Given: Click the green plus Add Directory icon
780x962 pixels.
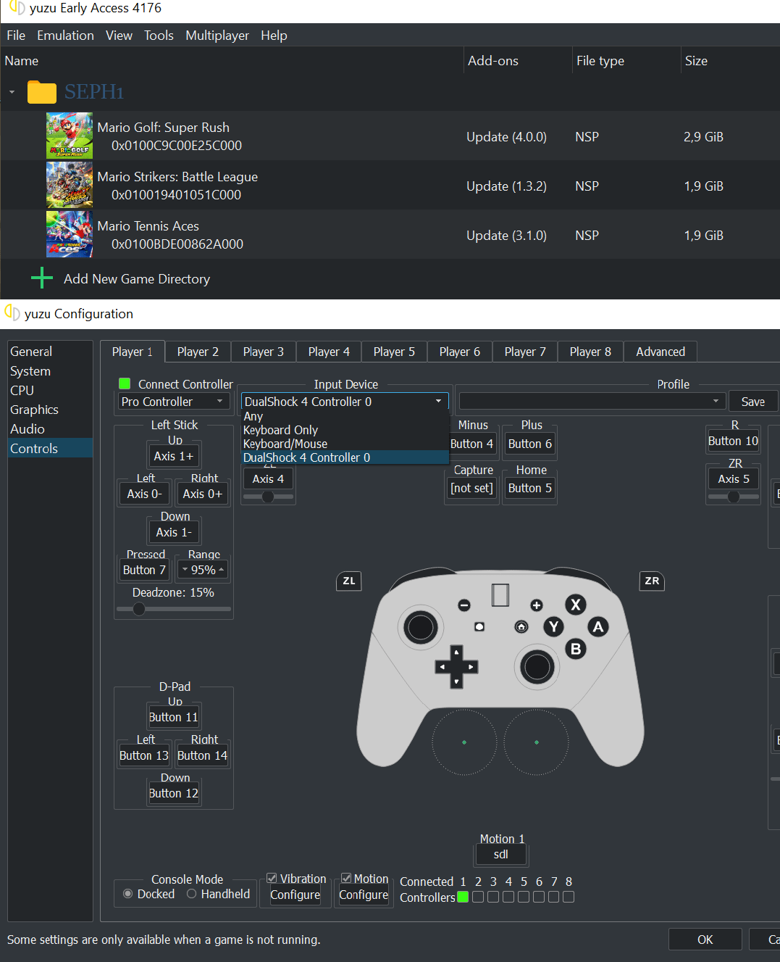Looking at the screenshot, I should pos(42,278).
